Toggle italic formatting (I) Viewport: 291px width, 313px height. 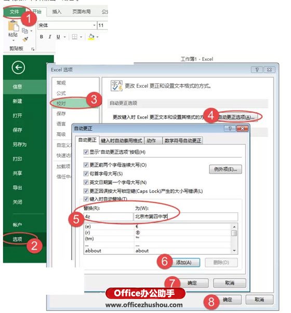[x=50, y=37]
